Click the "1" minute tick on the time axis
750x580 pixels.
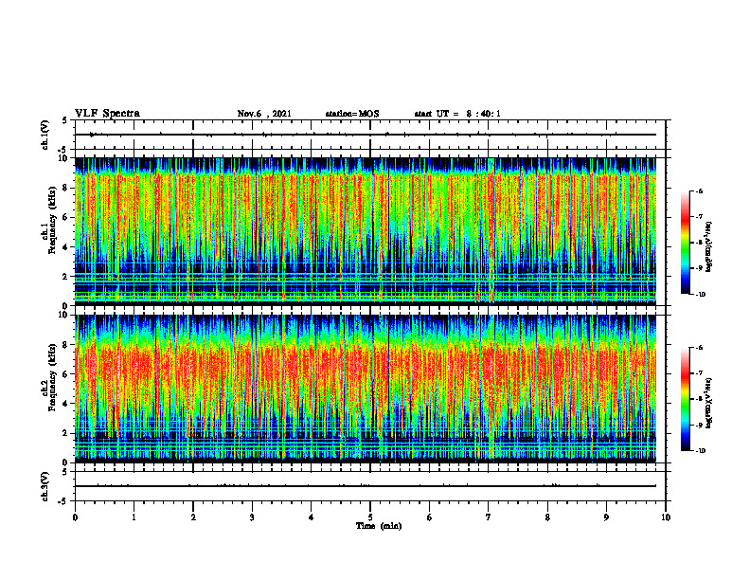(134, 517)
